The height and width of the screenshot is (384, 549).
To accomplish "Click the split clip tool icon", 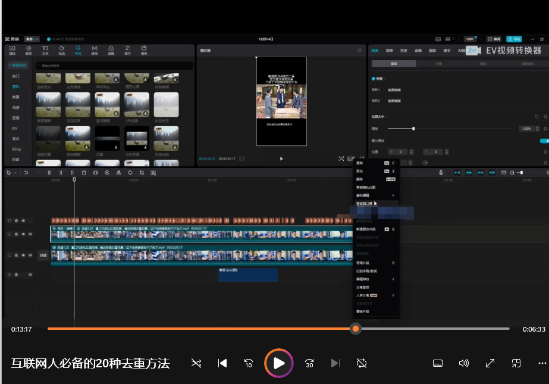I will point(49,173).
